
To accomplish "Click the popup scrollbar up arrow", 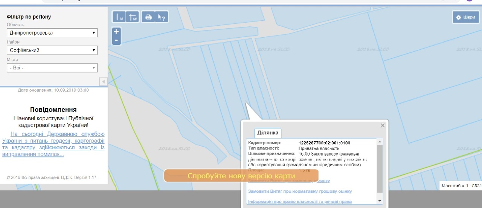I will click(380, 142).
